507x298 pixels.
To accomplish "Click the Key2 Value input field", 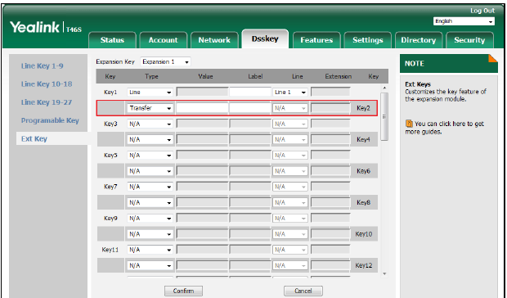I will tap(203, 108).
